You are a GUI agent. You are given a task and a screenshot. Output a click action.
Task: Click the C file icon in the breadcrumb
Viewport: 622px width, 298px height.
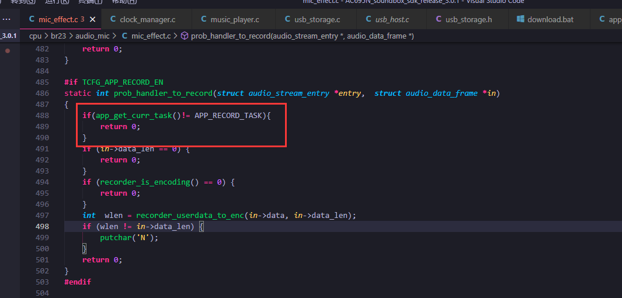point(124,36)
